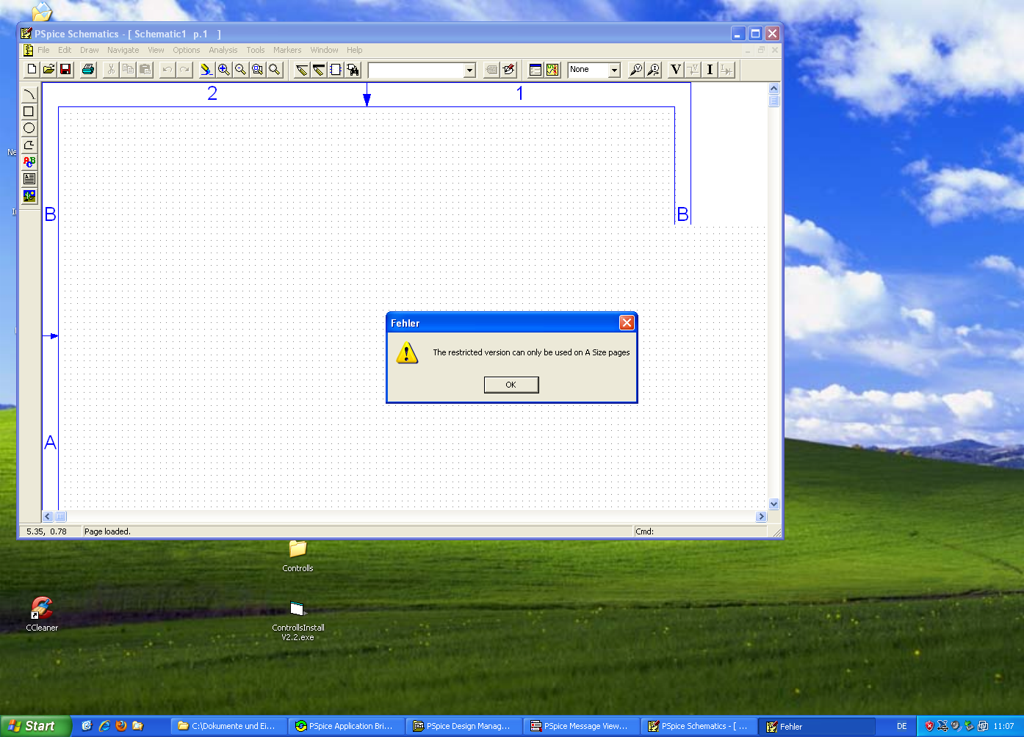Click the vertical scrollbar down arrow
The image size is (1024, 737).
click(774, 504)
